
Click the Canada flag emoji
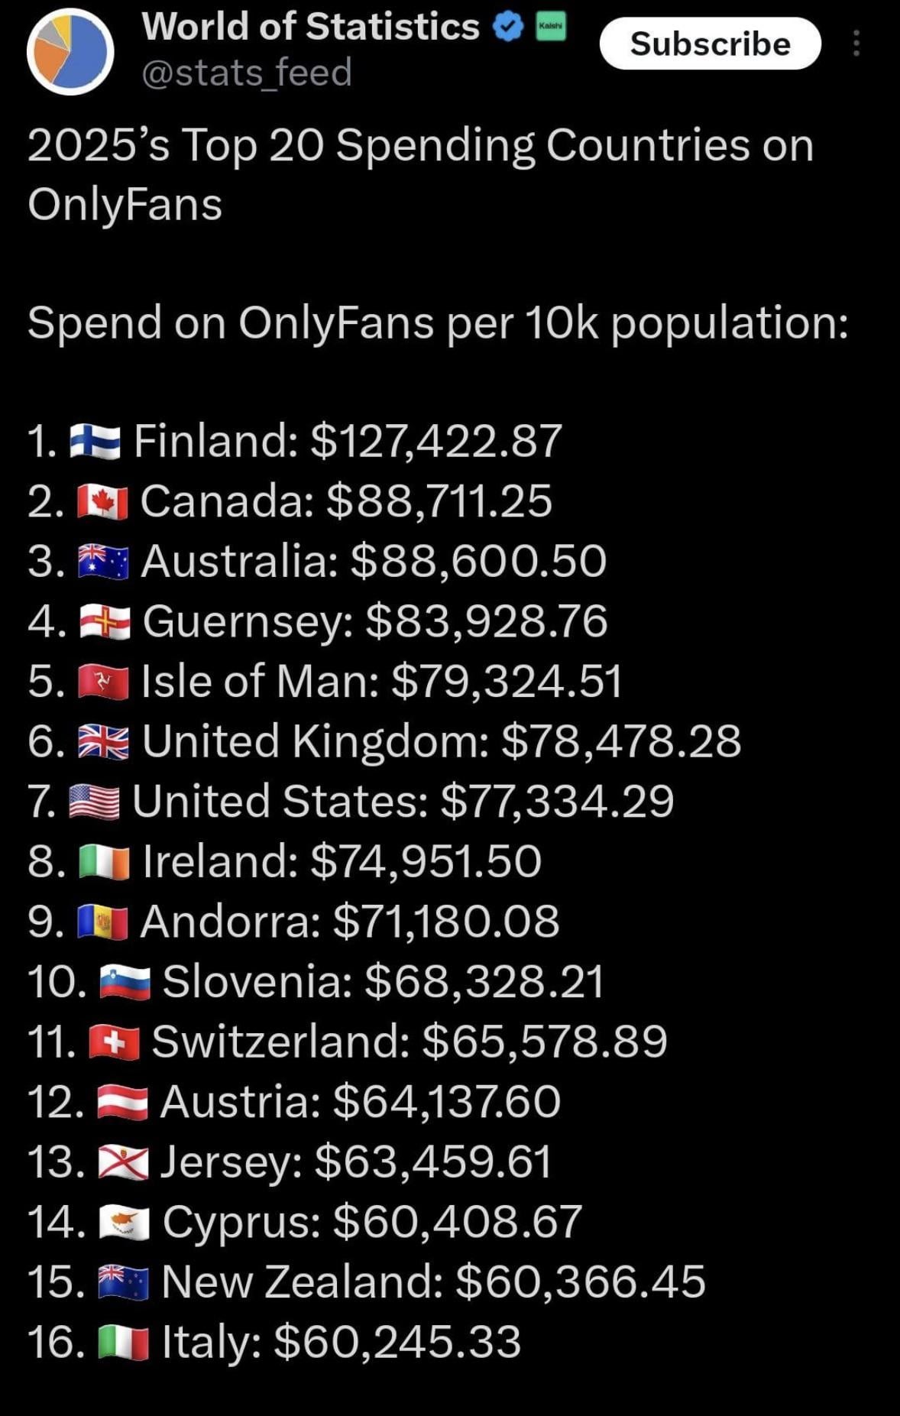pos(102,502)
